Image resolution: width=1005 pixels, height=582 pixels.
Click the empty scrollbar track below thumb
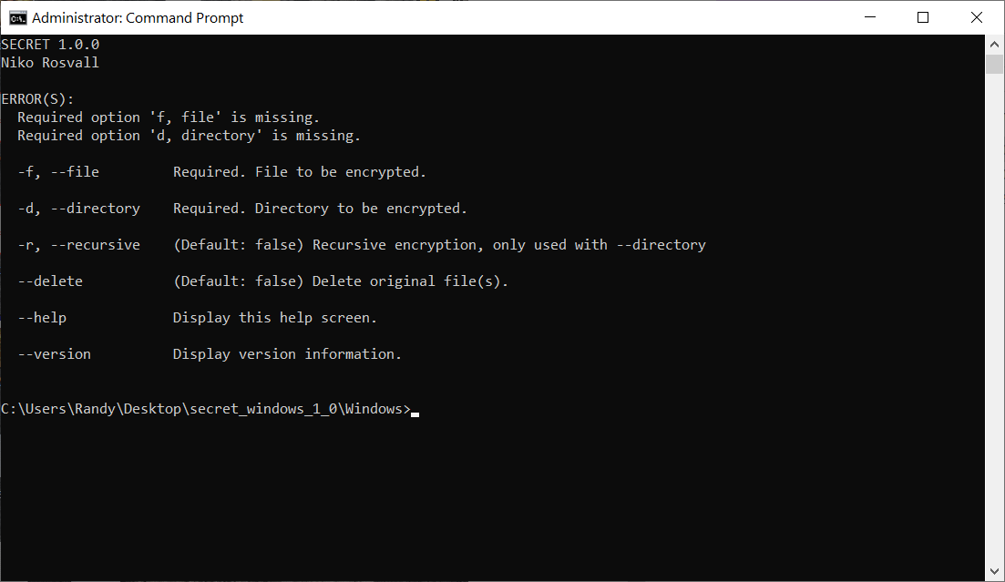[x=994, y=317]
